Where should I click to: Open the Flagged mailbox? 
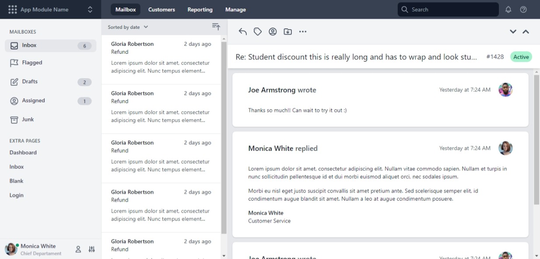tap(50, 63)
